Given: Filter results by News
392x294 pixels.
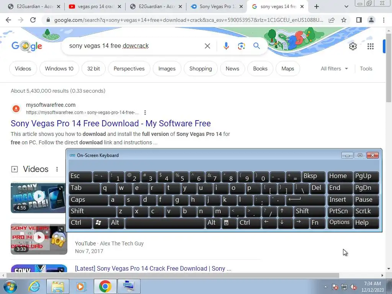Looking at the screenshot, I should 232,69.
